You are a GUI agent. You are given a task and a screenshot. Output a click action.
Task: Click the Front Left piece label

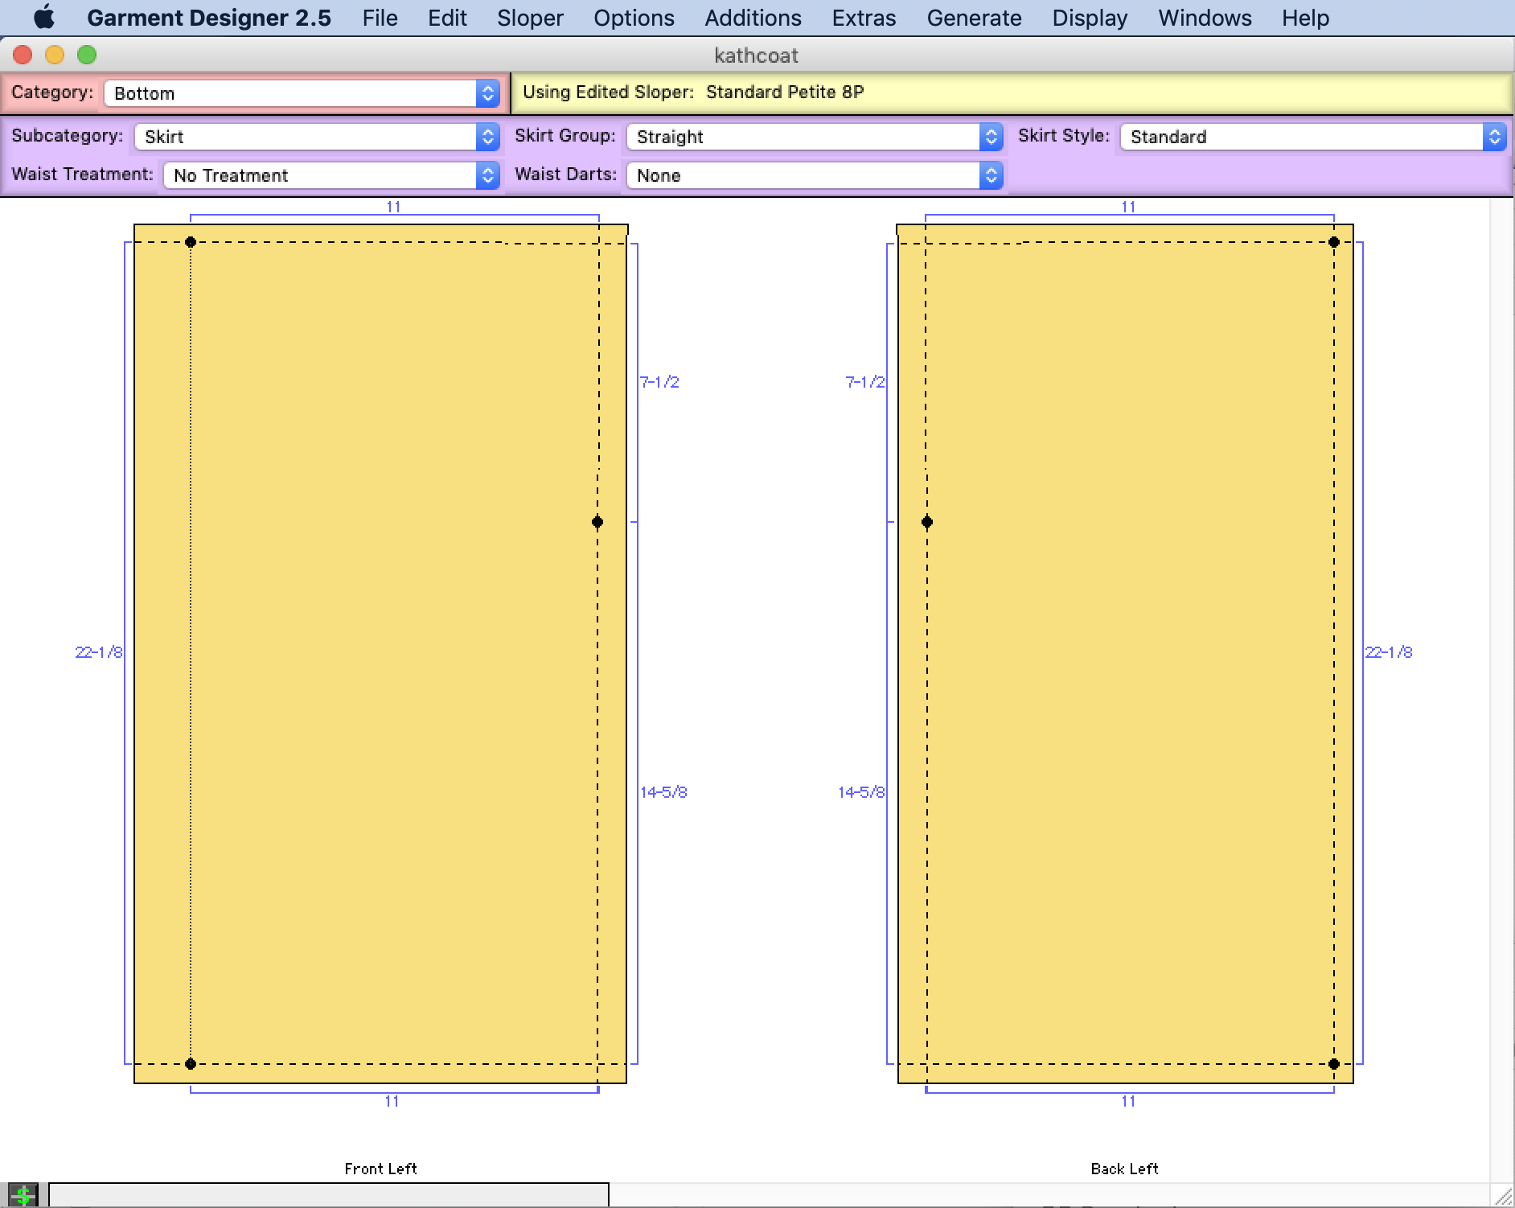pyautogui.click(x=380, y=1169)
